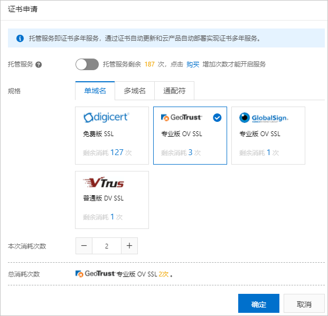
Task: Click the help icon next to 托管服务
Action: [x=39, y=64]
